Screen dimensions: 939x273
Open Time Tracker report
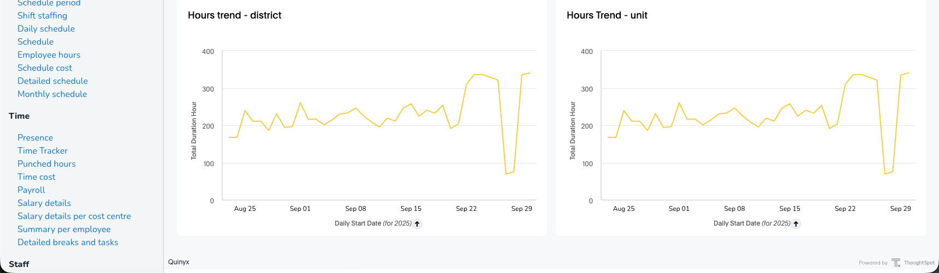tap(43, 151)
